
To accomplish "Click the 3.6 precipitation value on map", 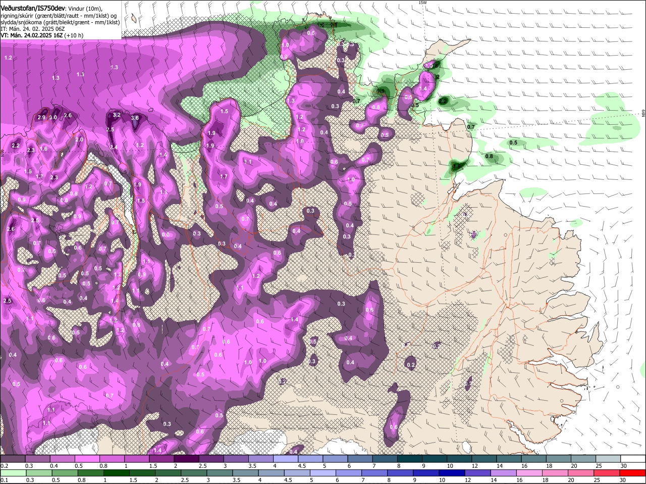I will pyautogui.click(x=135, y=118).
